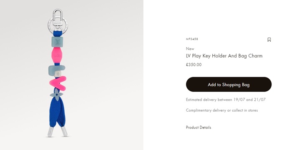This screenshot has width=292, height=150.
Task: Click the pink V shaped charm
Action: point(58,83)
